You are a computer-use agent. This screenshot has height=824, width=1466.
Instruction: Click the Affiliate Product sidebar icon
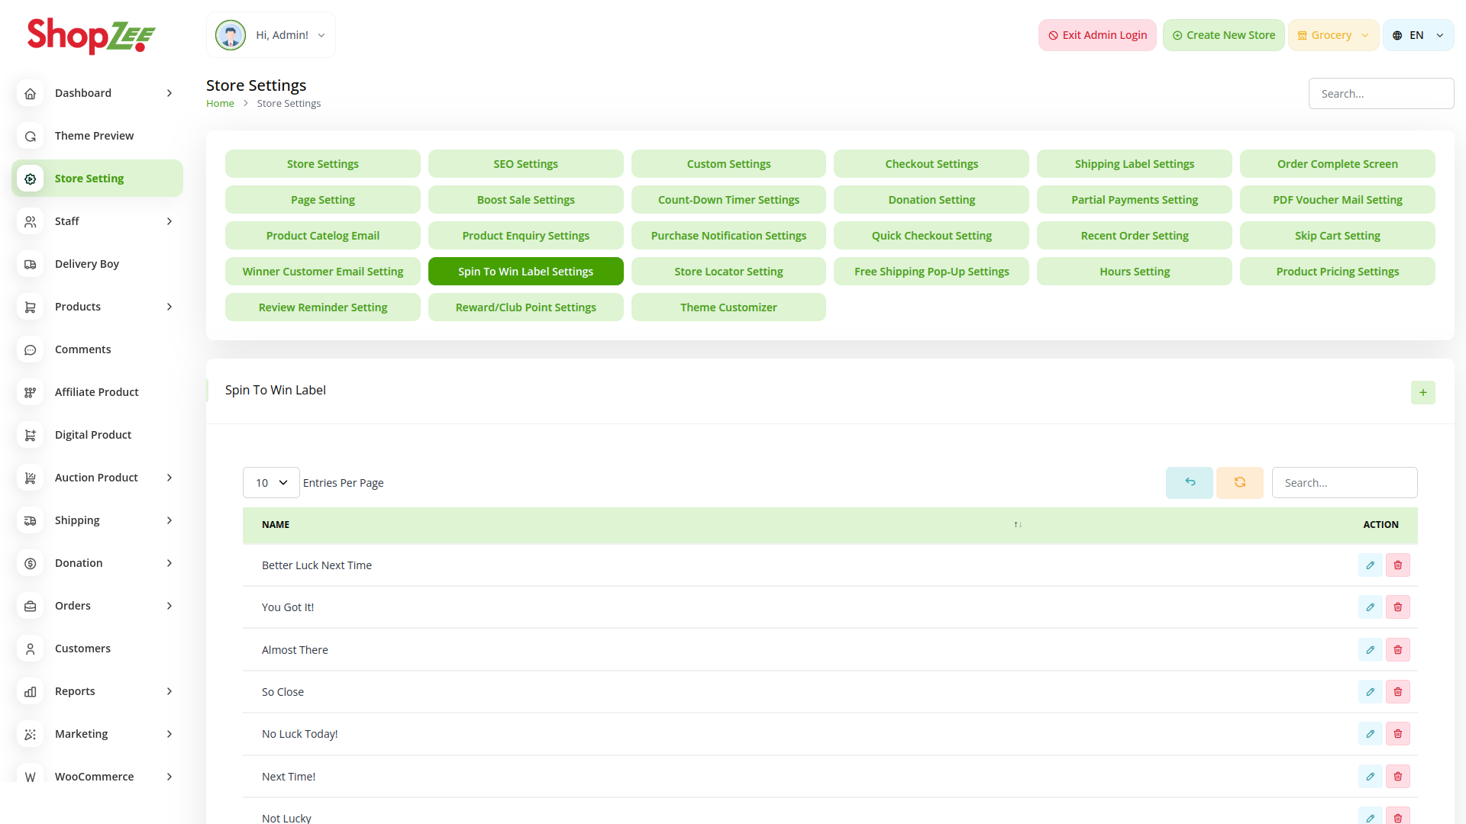coord(31,392)
